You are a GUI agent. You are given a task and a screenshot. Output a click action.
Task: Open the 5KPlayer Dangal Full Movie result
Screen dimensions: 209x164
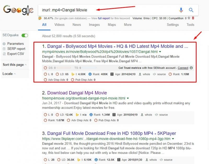click(x=112, y=133)
